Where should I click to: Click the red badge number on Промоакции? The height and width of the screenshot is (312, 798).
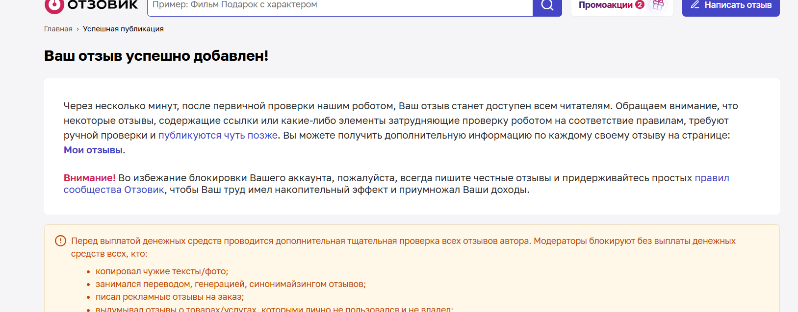(640, 4)
